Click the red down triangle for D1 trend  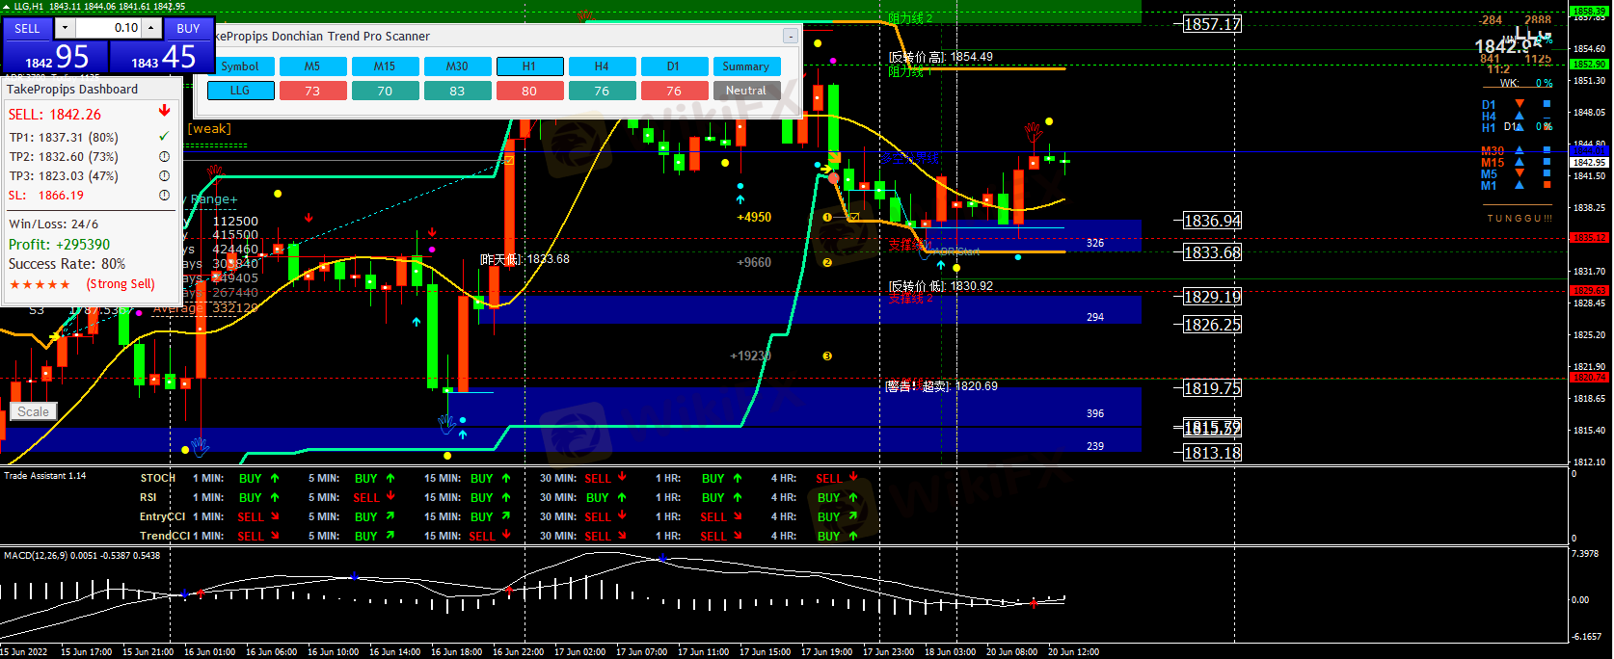click(1520, 104)
